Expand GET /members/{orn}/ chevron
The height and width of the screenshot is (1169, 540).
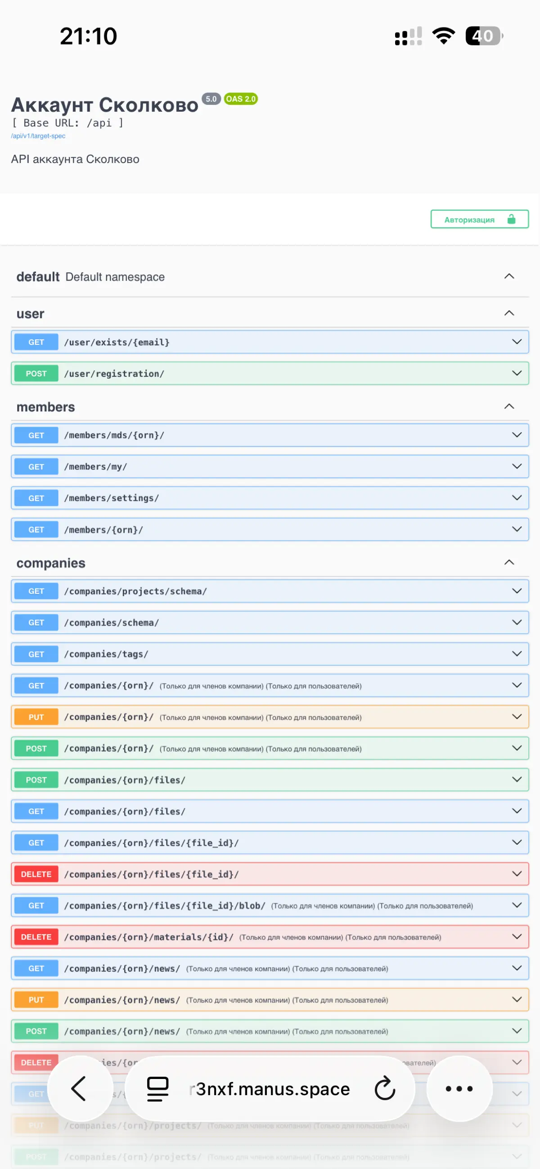pos(517,529)
